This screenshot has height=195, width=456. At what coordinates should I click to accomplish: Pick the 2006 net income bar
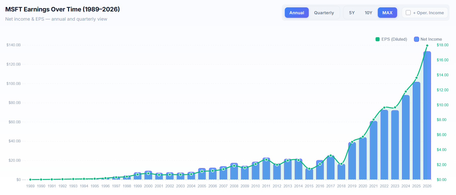pos(213,174)
